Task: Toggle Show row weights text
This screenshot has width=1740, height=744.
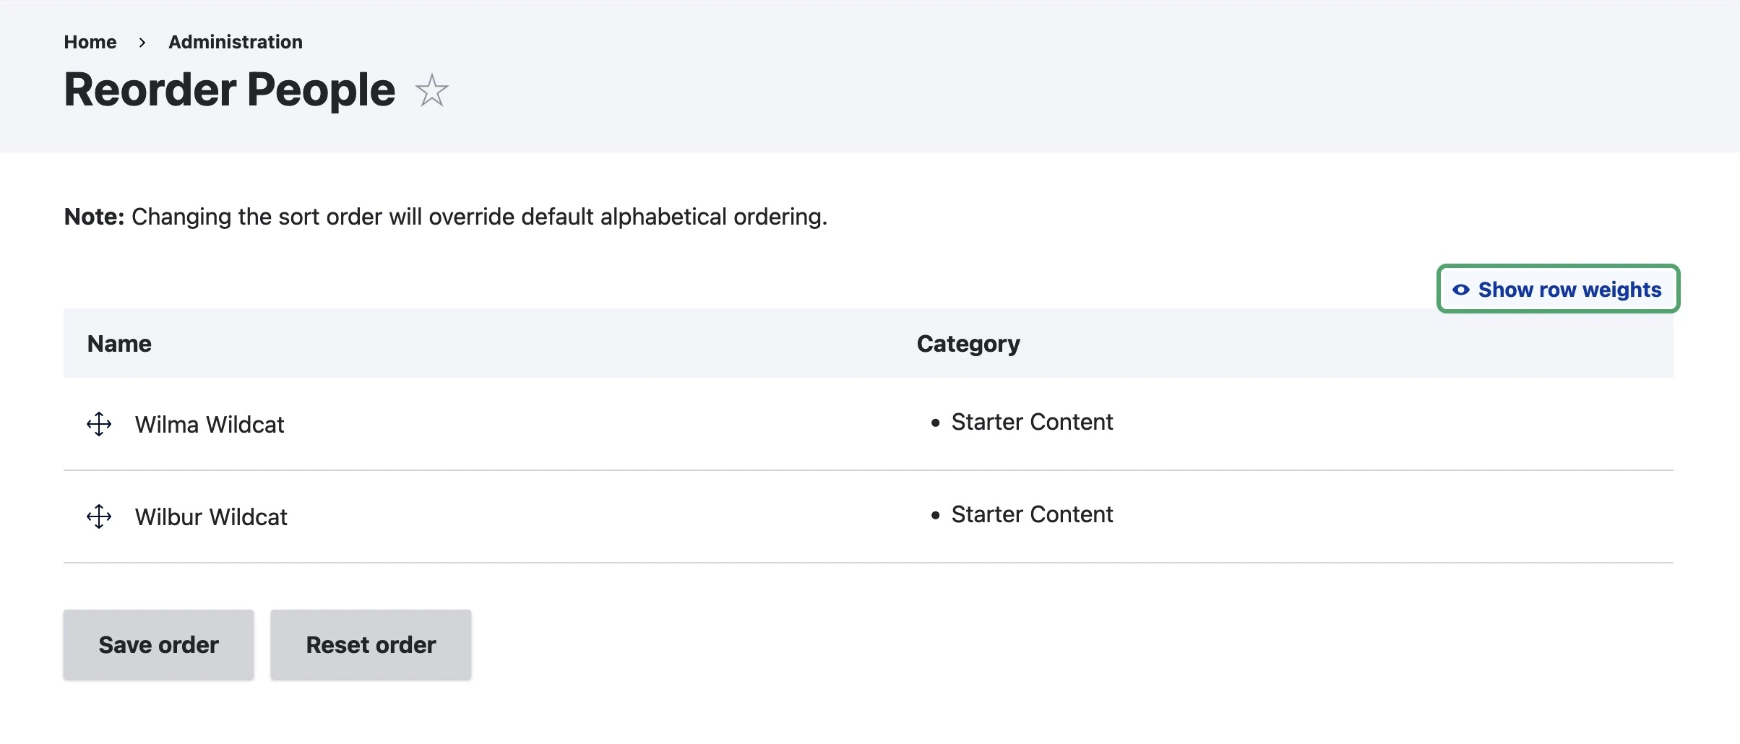Action: (x=1569, y=290)
